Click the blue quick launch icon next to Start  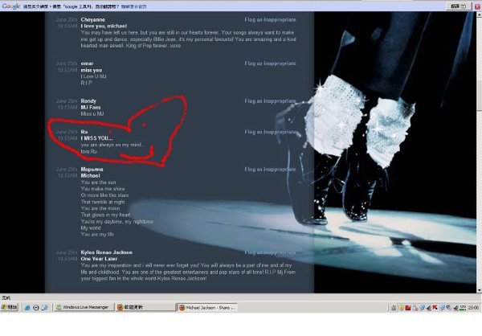(27, 307)
